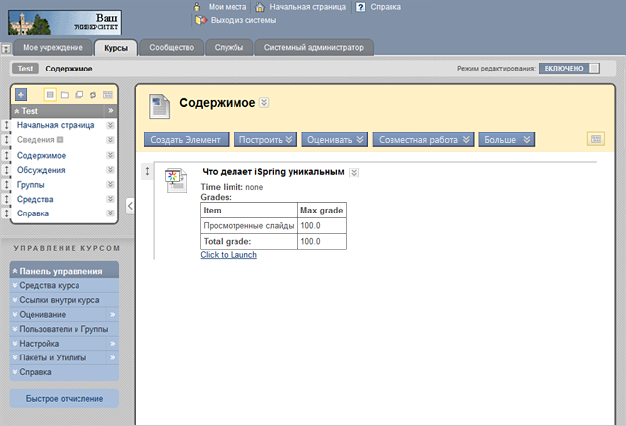
Task: Click reorder arrow next to Справка menu item
Action: point(6,213)
